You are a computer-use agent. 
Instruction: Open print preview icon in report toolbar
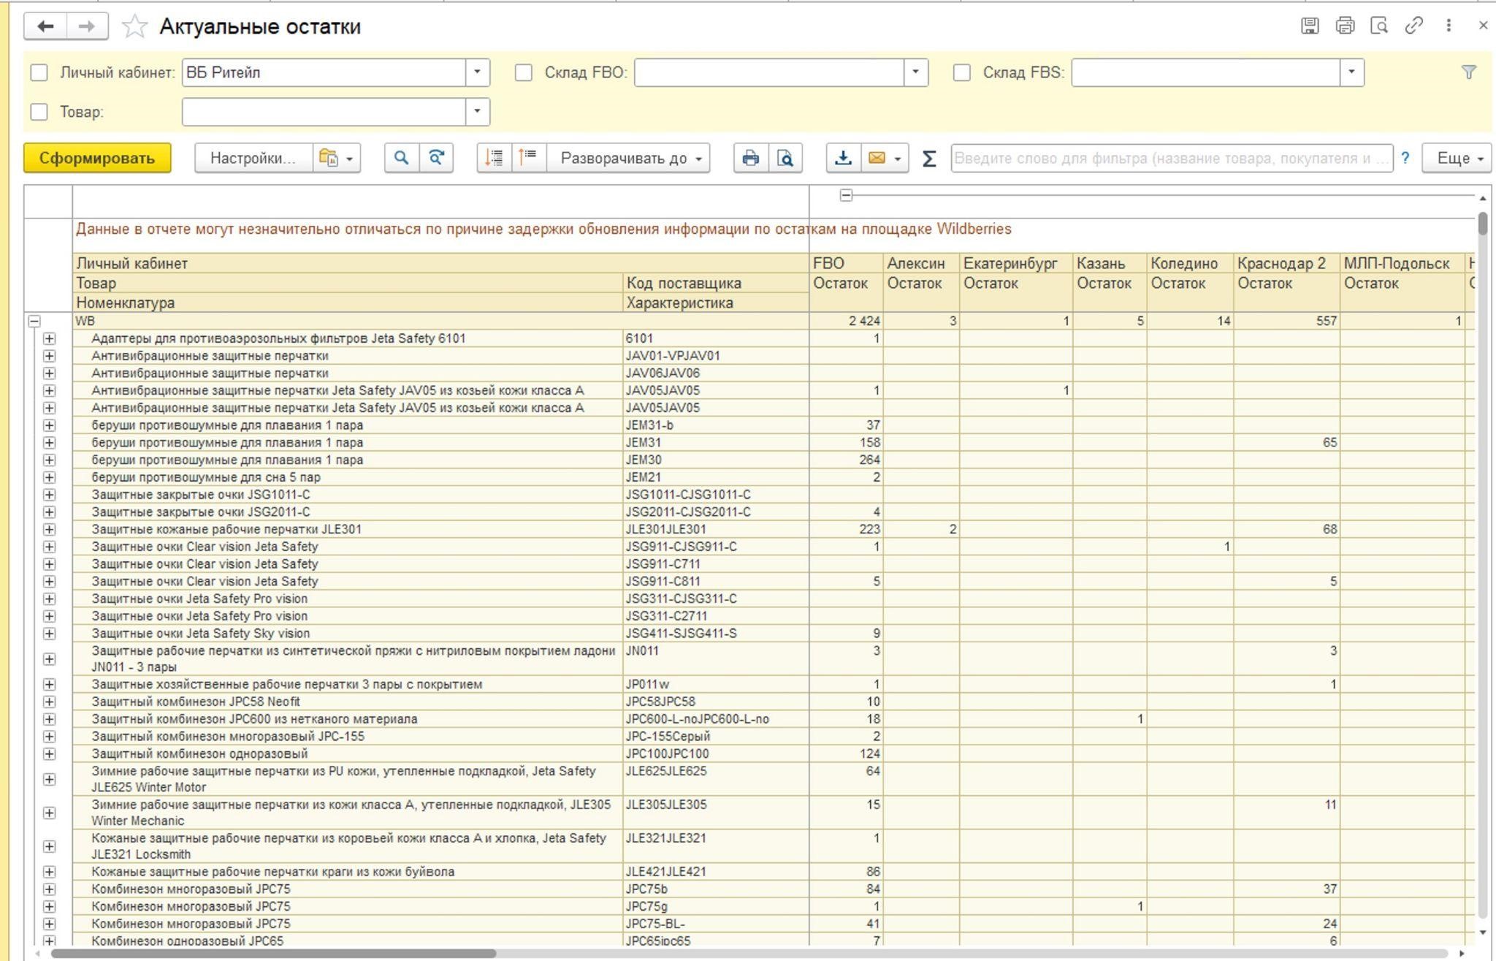coord(785,158)
